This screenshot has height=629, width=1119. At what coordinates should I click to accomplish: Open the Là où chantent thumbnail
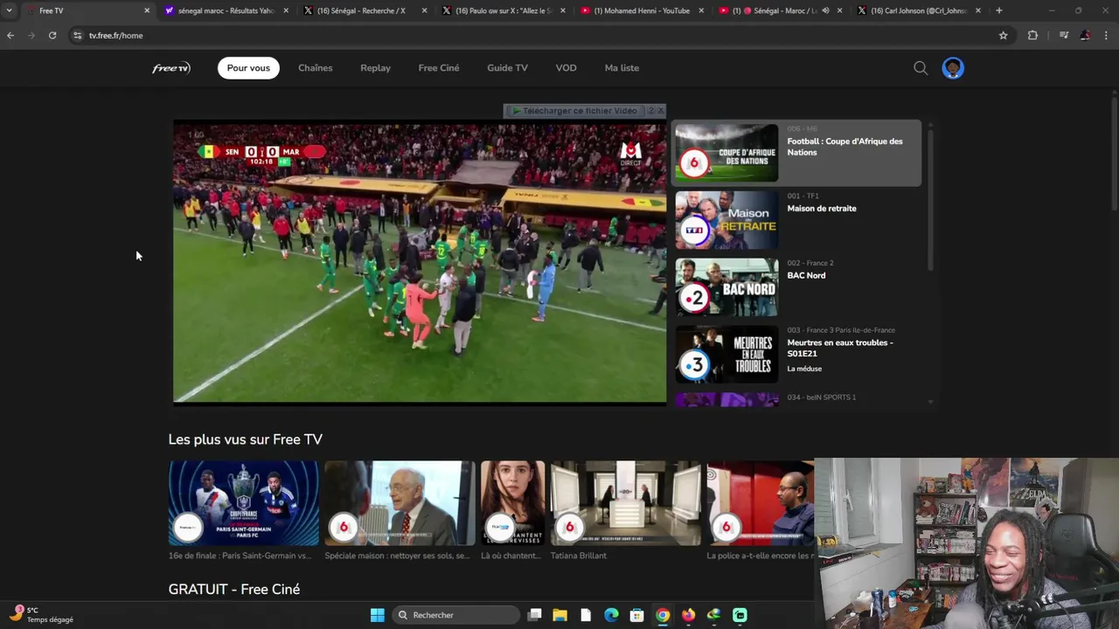[x=512, y=503]
